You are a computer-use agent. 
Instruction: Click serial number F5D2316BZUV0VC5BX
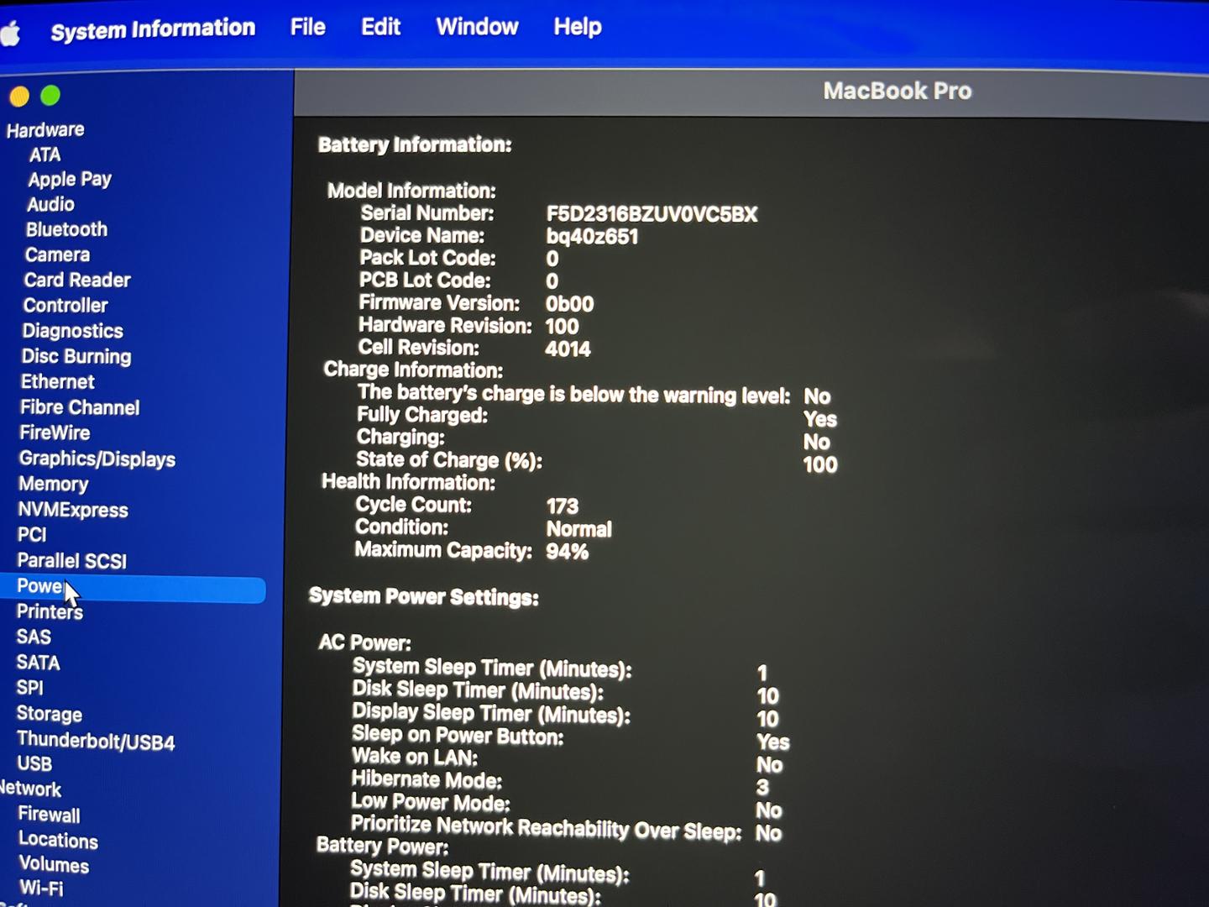coord(652,215)
